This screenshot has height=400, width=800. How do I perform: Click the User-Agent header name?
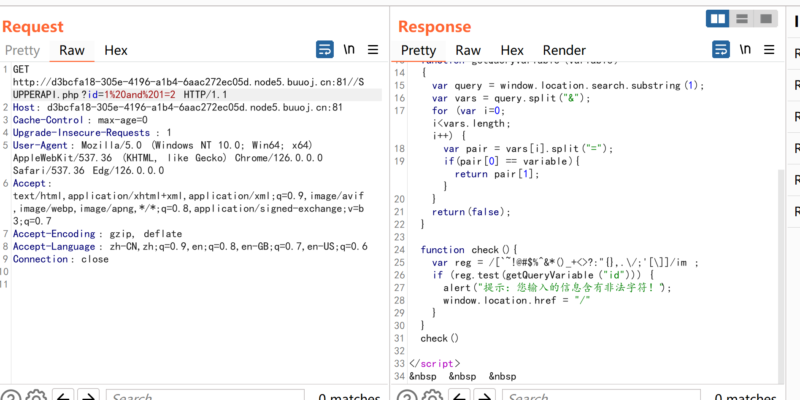pos(40,145)
